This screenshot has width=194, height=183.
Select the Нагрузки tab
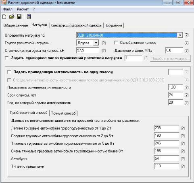[39, 25]
